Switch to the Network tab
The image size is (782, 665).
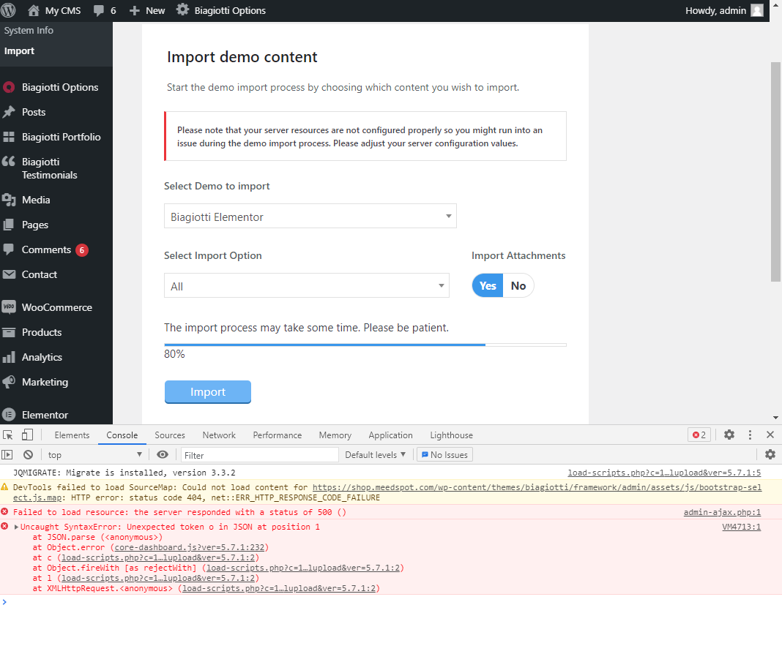click(x=219, y=435)
